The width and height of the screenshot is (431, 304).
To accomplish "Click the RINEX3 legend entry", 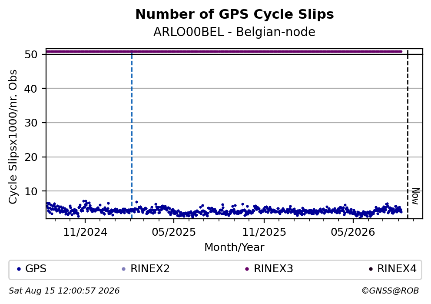I will (x=269, y=269).
